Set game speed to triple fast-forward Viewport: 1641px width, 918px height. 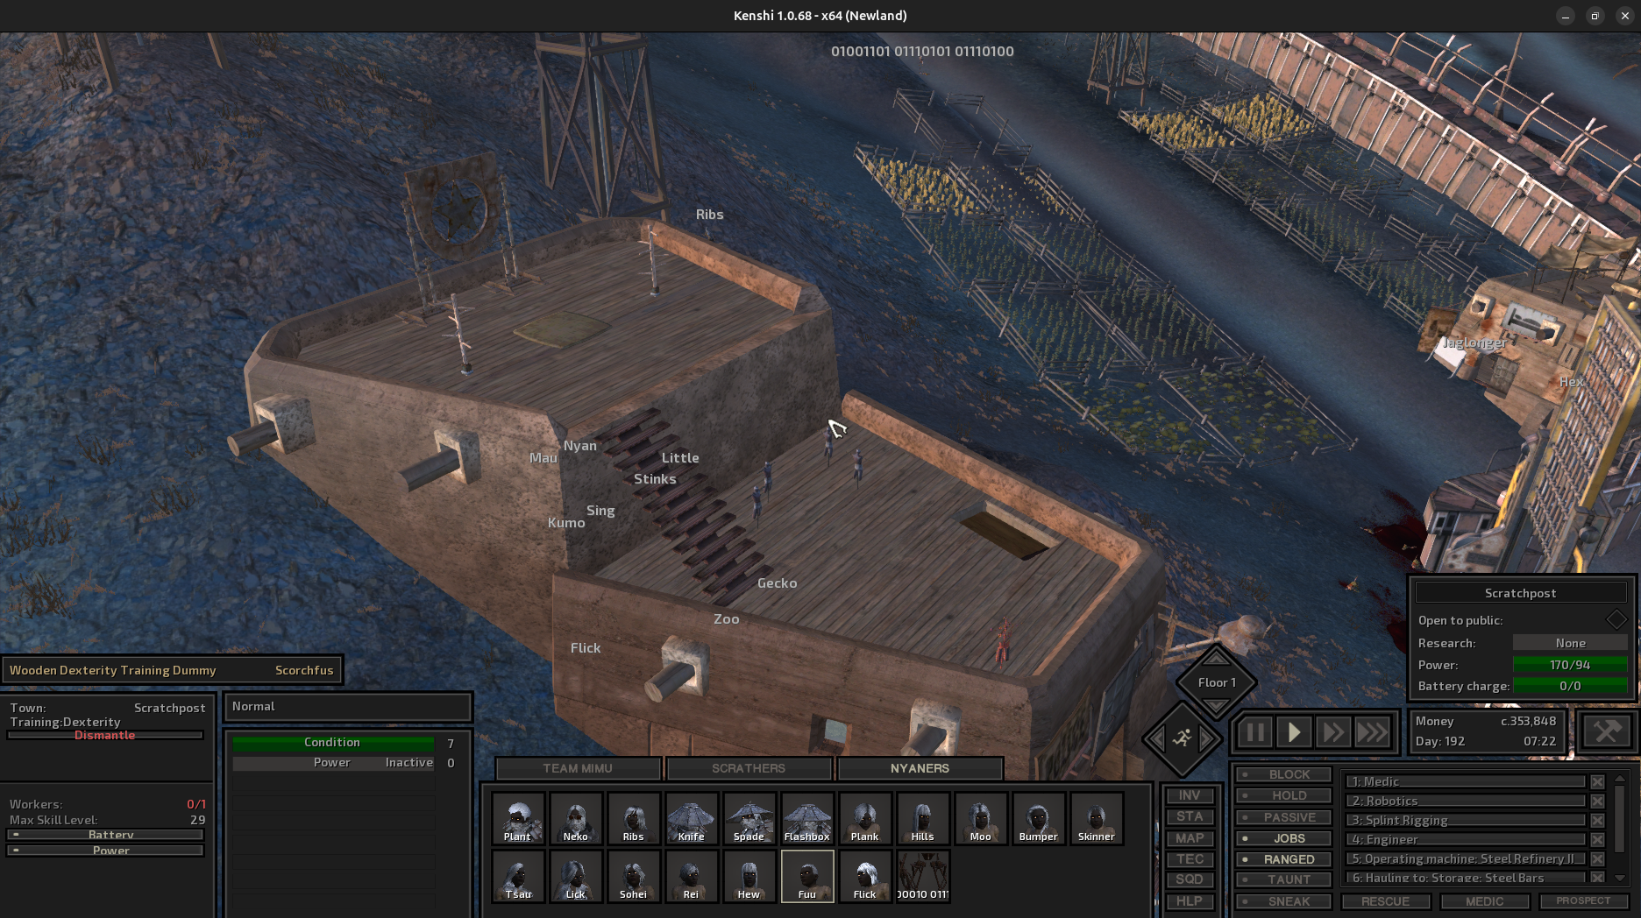click(x=1372, y=732)
